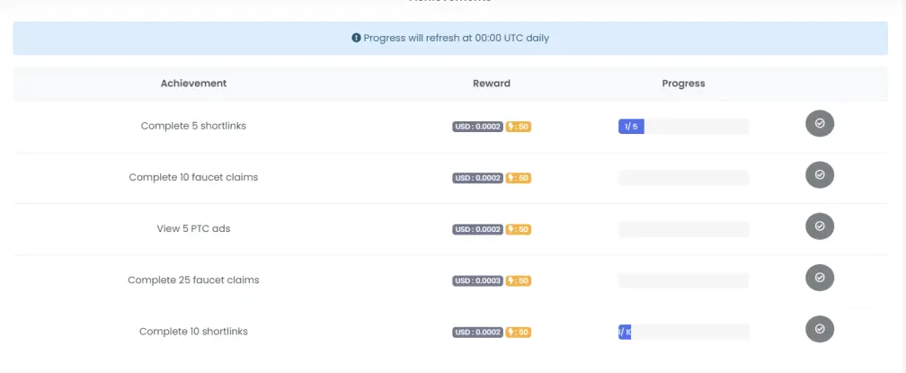
Task: Click the Complete 5 shortlinks text
Action: click(x=193, y=126)
